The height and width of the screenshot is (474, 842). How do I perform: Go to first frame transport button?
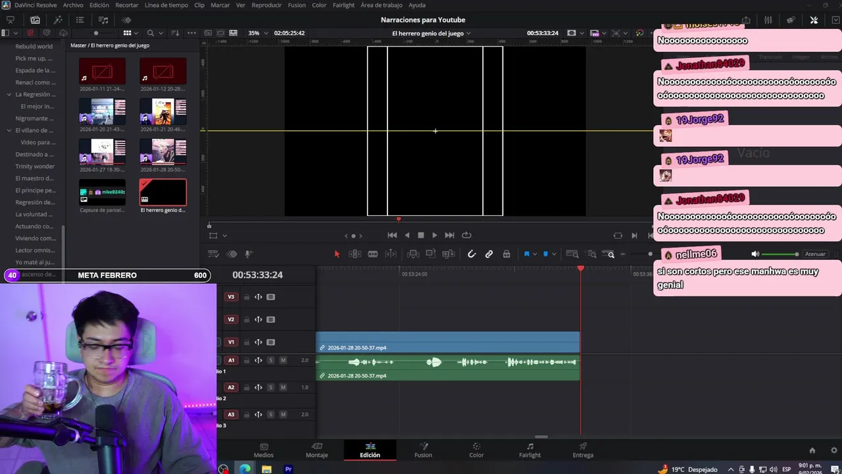(x=392, y=235)
